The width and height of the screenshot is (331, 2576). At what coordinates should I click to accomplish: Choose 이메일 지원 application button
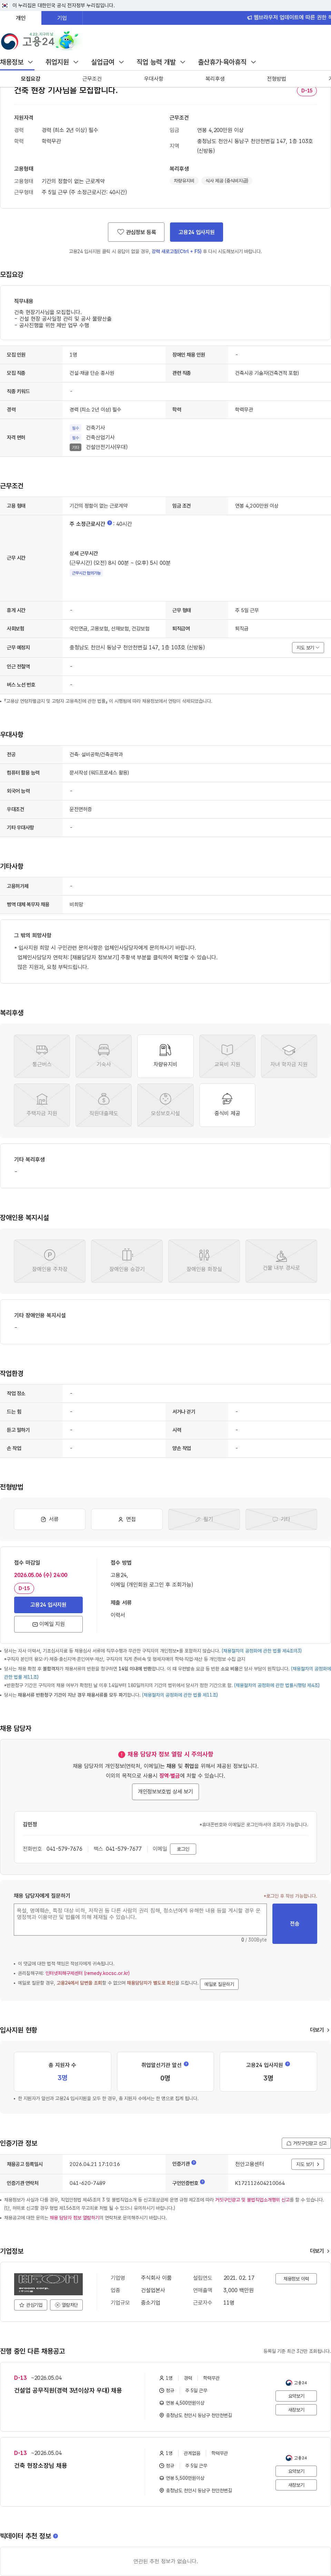tap(48, 1624)
